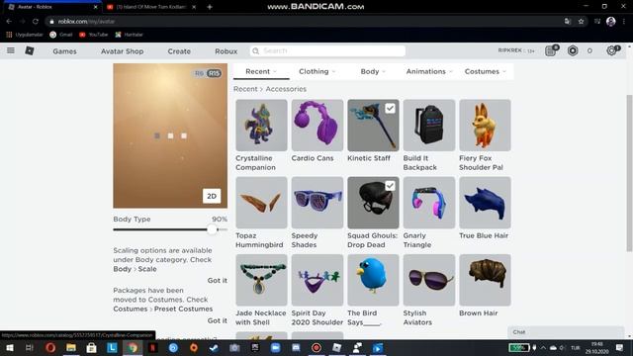Select the Crystalline Companion item
The image size is (633, 356).
(x=261, y=126)
